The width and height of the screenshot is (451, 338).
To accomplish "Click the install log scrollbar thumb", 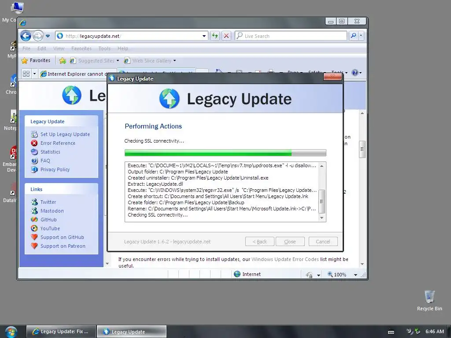I will [x=322, y=201].
